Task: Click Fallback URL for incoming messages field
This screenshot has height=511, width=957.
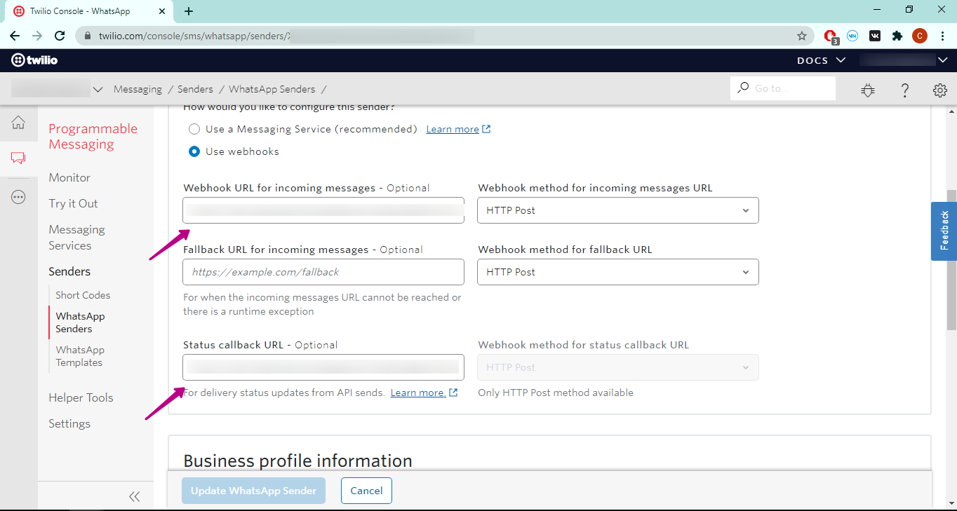Action: 323,272
